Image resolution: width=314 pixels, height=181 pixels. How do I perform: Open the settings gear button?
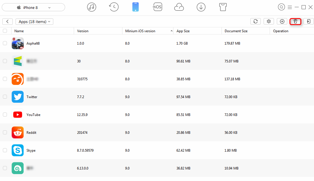pyautogui.click(x=269, y=21)
